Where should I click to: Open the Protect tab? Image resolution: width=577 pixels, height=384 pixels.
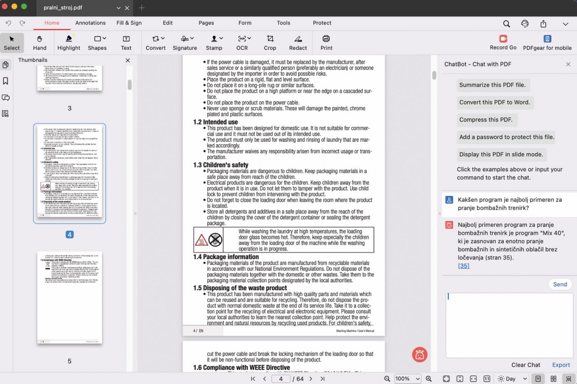point(322,23)
